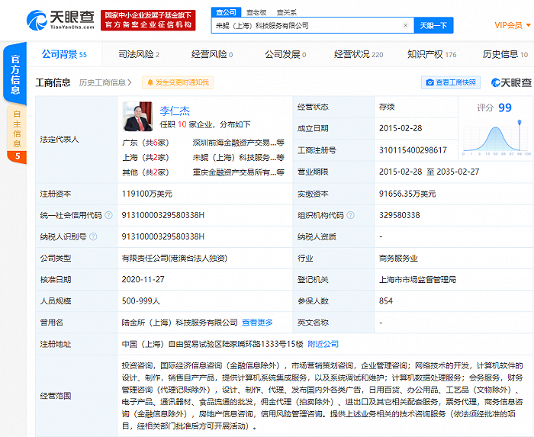Select the 官方信息 side tab
Image resolution: width=534 pixels, height=437 pixels.
point(15,74)
